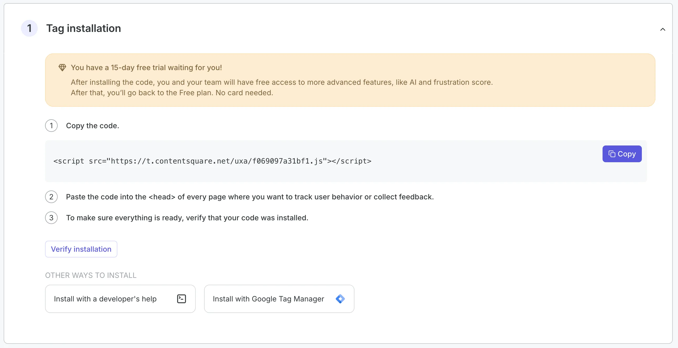The width and height of the screenshot is (678, 348).
Task: Click the 'AI and frustration score' banner sentence
Action: [282, 82]
